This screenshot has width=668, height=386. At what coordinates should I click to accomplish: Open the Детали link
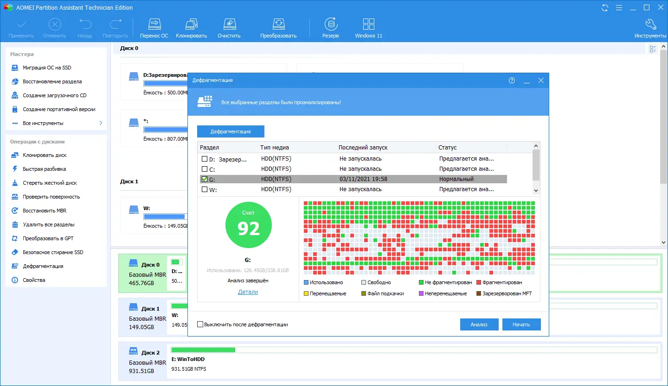248,292
